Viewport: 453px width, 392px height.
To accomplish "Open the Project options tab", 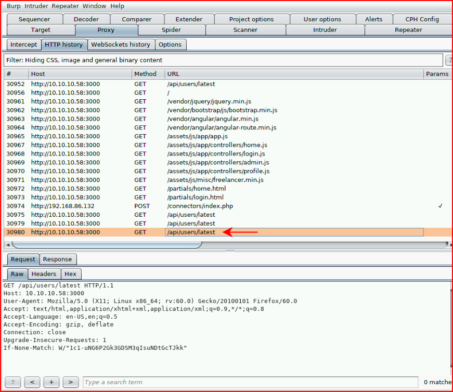I will pyautogui.click(x=251, y=19).
